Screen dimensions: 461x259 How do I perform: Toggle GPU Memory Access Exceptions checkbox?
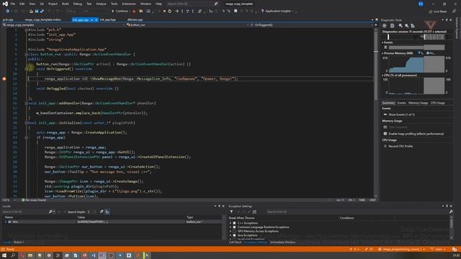(x=234, y=232)
